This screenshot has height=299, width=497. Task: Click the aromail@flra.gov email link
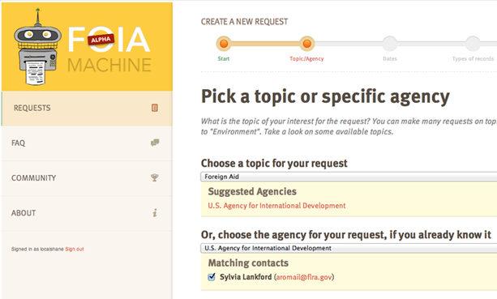click(304, 277)
